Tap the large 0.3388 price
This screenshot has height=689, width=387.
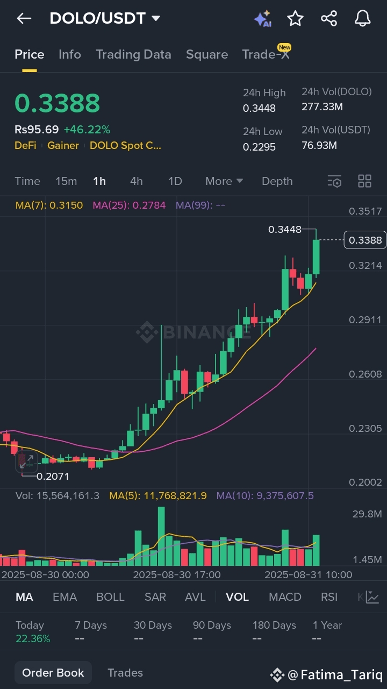pyautogui.click(x=58, y=103)
